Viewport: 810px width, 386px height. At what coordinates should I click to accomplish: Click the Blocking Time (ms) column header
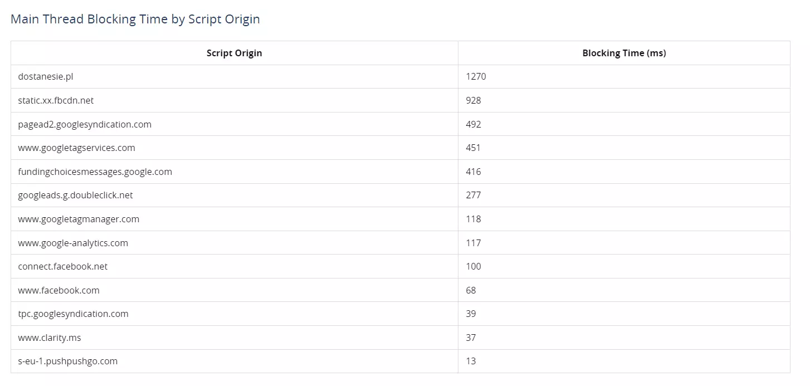tap(624, 53)
